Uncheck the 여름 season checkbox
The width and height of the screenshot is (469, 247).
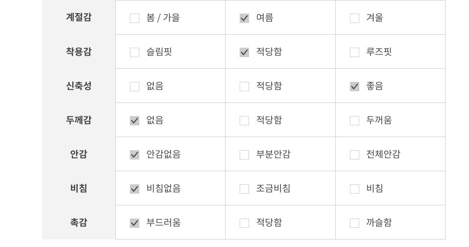(244, 18)
